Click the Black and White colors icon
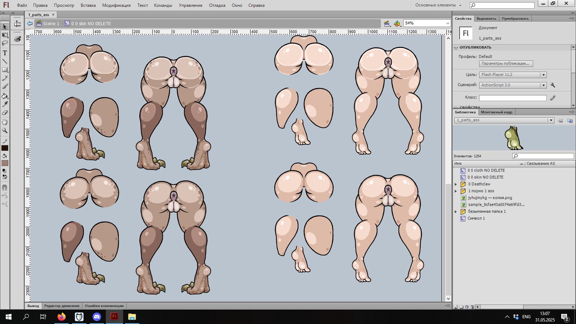576x324 pixels. pos(5,171)
